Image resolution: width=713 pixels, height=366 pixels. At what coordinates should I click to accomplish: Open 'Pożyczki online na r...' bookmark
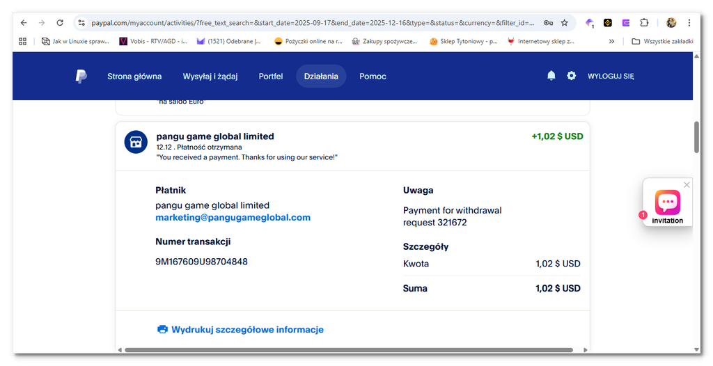308,41
